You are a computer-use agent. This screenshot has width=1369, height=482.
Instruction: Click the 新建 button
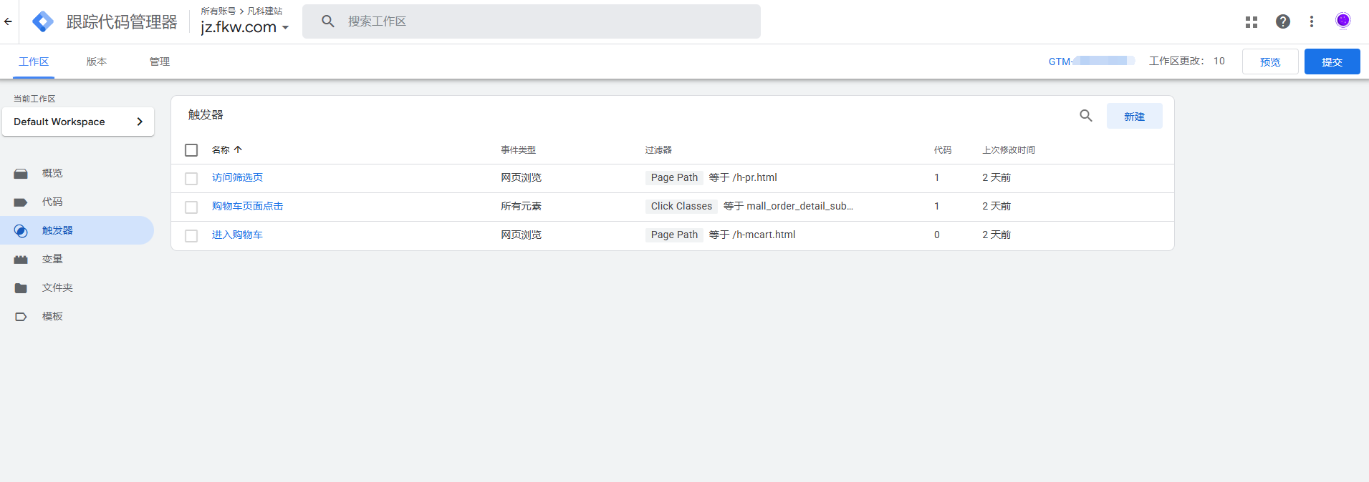(1134, 116)
